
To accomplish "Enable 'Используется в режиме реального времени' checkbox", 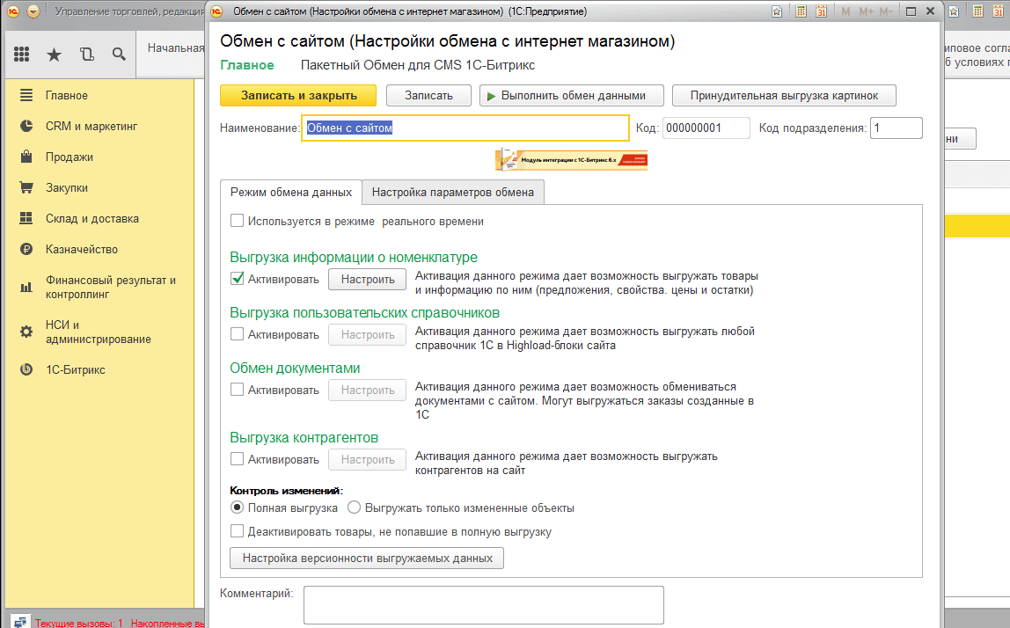I will point(237,221).
